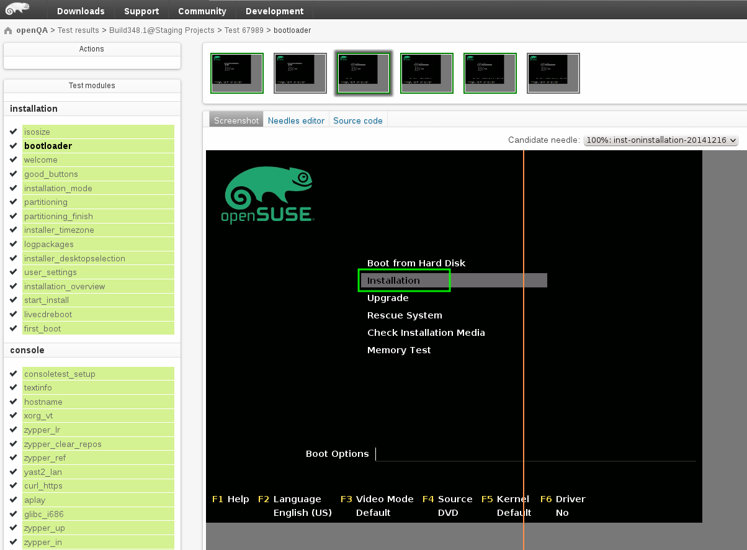
Task: Open the zypper_clear_repos test module
Action: [98, 444]
